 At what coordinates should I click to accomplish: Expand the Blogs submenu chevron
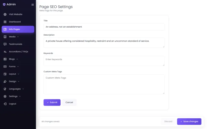coord(17,59)
